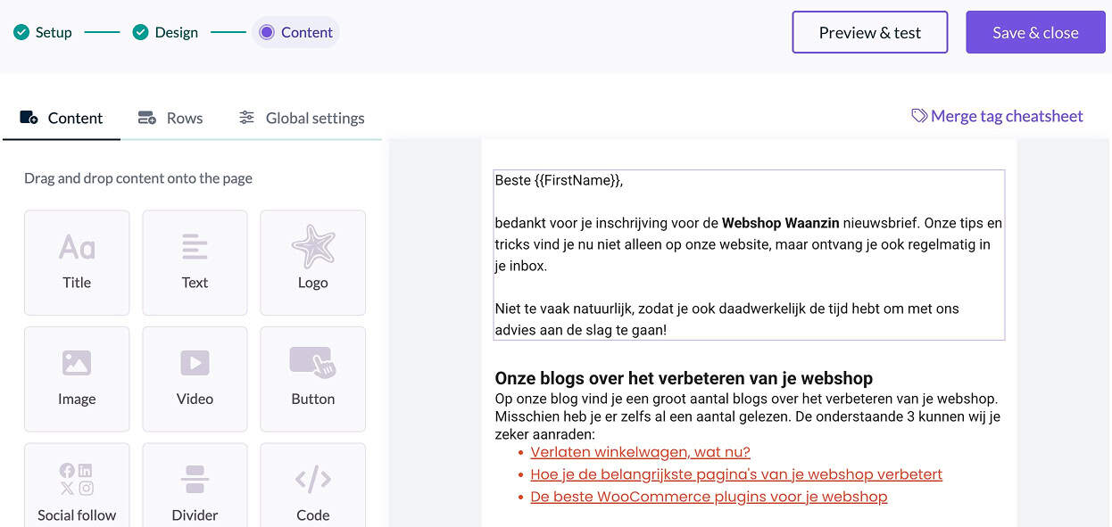This screenshot has height=527, width=1112.
Task: Click Preview & test
Action: pos(869,31)
